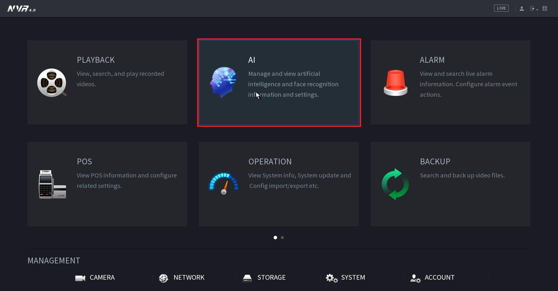The height and width of the screenshot is (291, 558).
Task: Click the Camera icon in Management
Action: pos(80,278)
